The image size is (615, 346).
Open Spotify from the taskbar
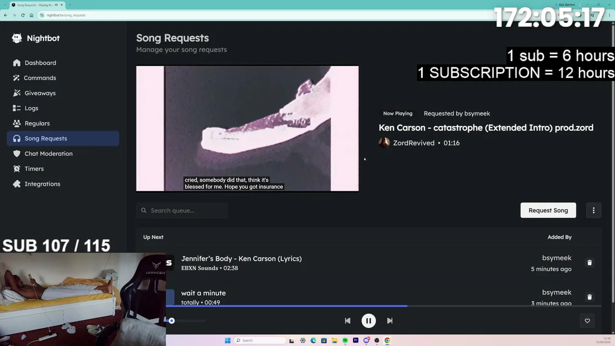345,341
